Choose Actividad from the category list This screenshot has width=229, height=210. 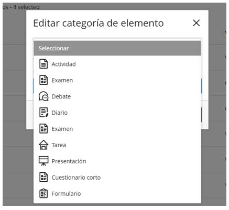tap(63, 64)
